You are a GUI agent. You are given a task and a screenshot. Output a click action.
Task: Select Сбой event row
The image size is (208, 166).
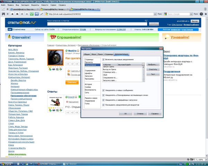point(123,75)
